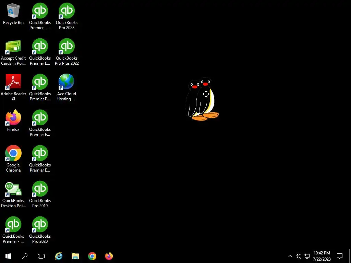Select the Ace Cloud Hosting globe shortcut
Screen dimensions: 351x263
(67, 87)
